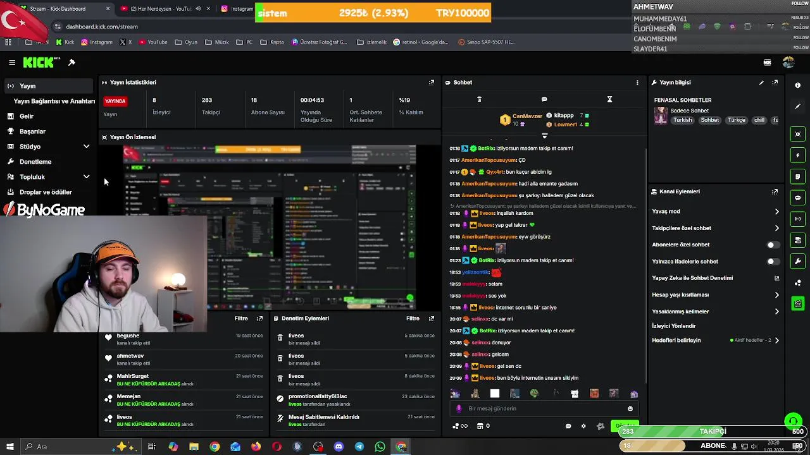
Task: Click the info icon in right sidebar
Action: 797,85
